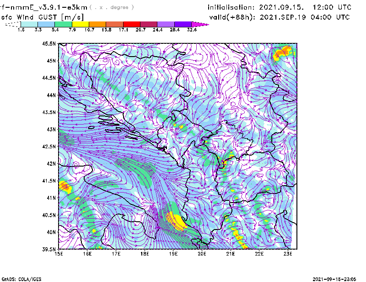Click the 16E longitude axis label
The height and width of the screenshot is (282, 366).
[x=87, y=254]
